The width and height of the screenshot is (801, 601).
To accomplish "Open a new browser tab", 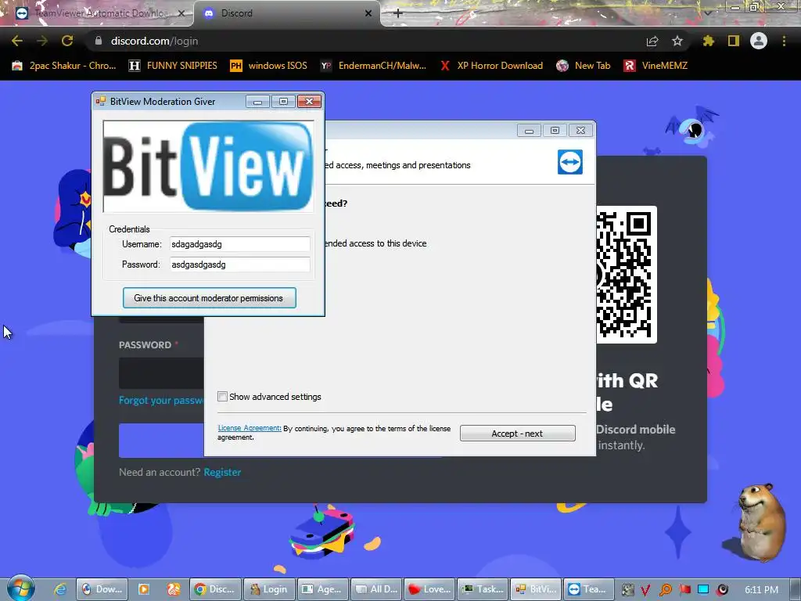I will (x=398, y=13).
